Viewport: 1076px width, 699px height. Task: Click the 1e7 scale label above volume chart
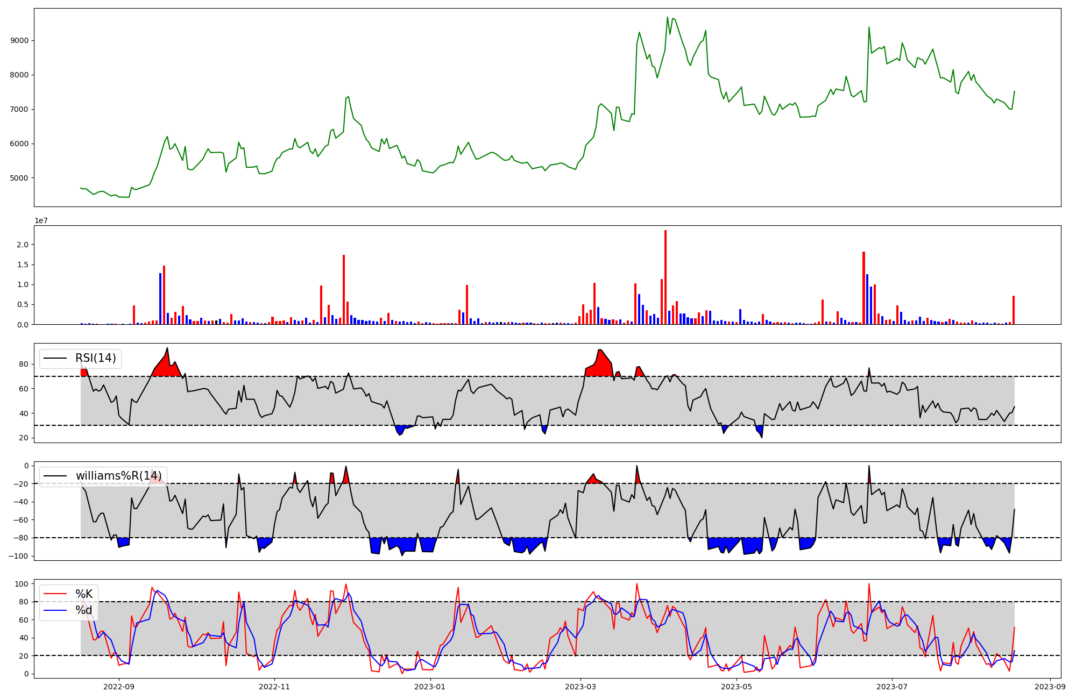(x=41, y=220)
